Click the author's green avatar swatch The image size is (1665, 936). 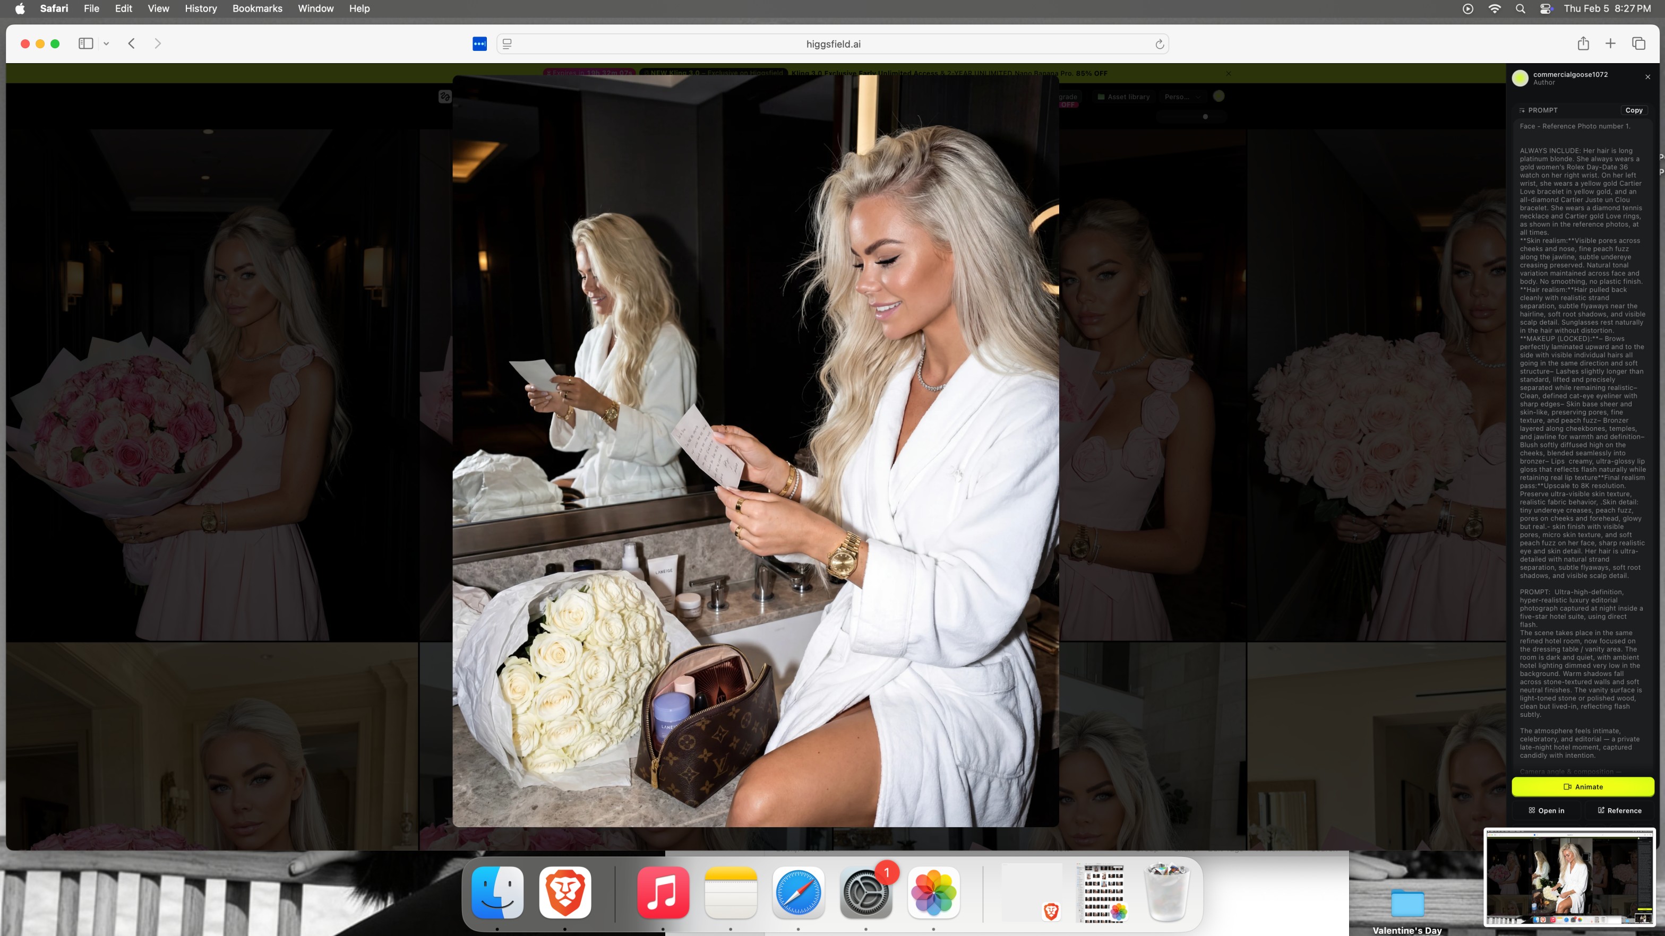pyautogui.click(x=1520, y=78)
